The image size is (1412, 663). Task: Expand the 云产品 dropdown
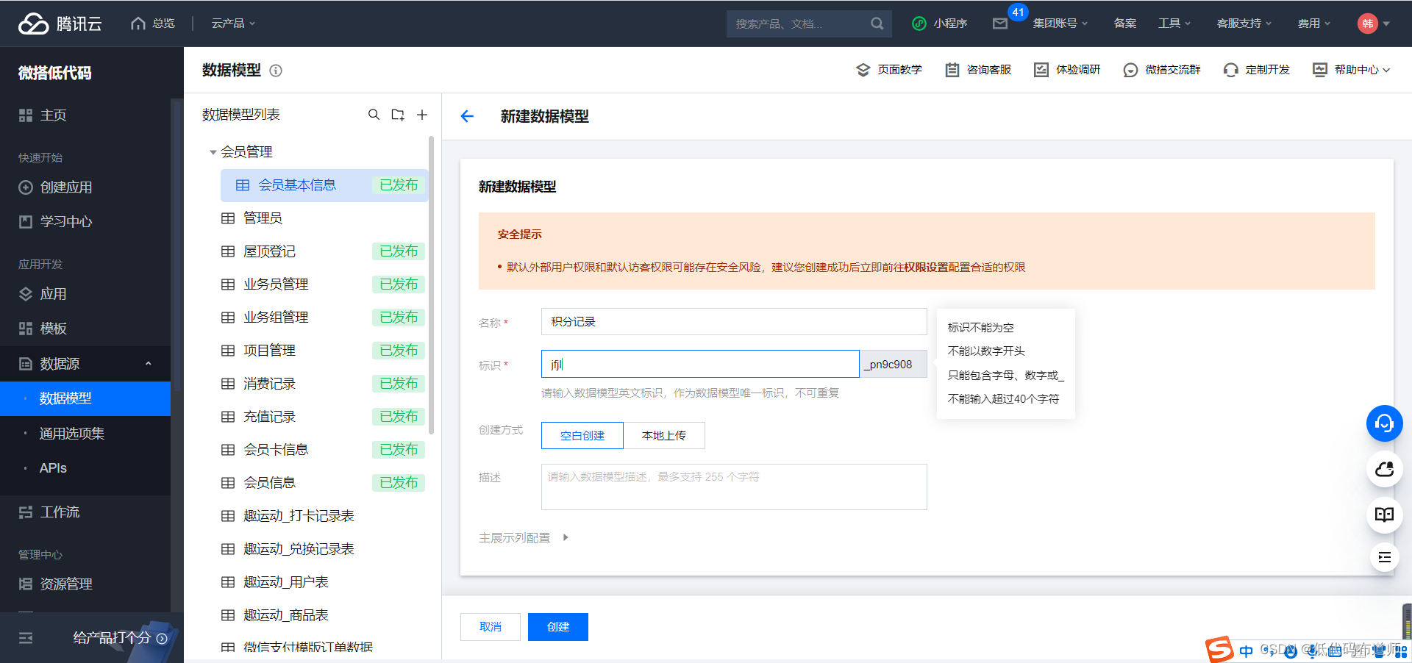[233, 24]
